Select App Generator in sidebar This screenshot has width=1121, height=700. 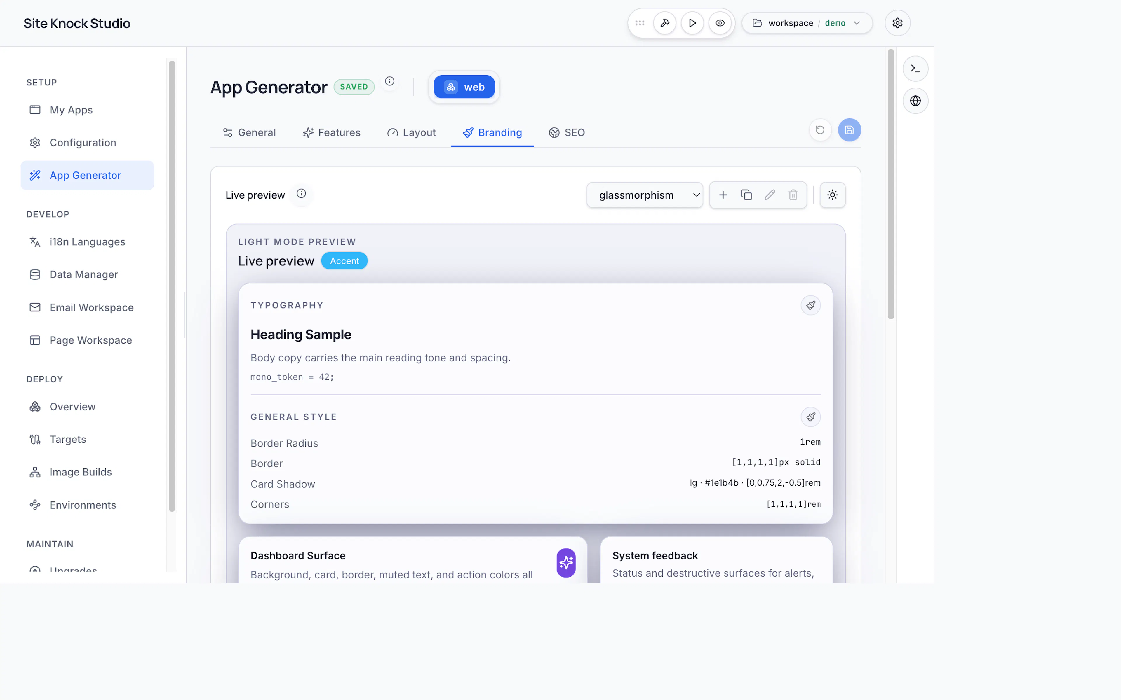87,176
